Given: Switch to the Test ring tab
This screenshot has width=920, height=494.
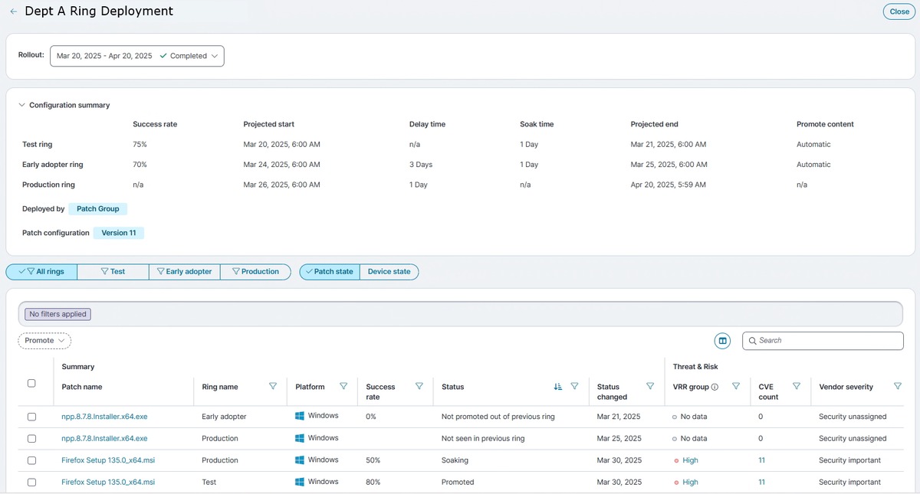Looking at the screenshot, I should click(x=113, y=272).
